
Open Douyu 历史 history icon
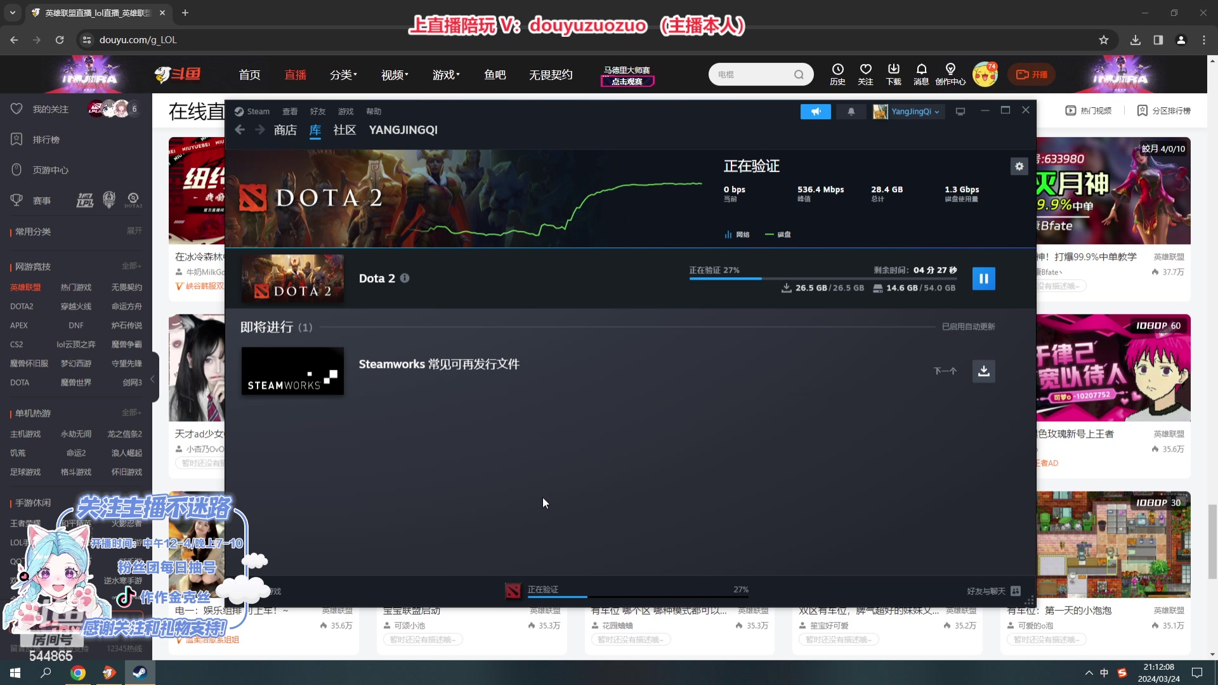click(x=837, y=74)
